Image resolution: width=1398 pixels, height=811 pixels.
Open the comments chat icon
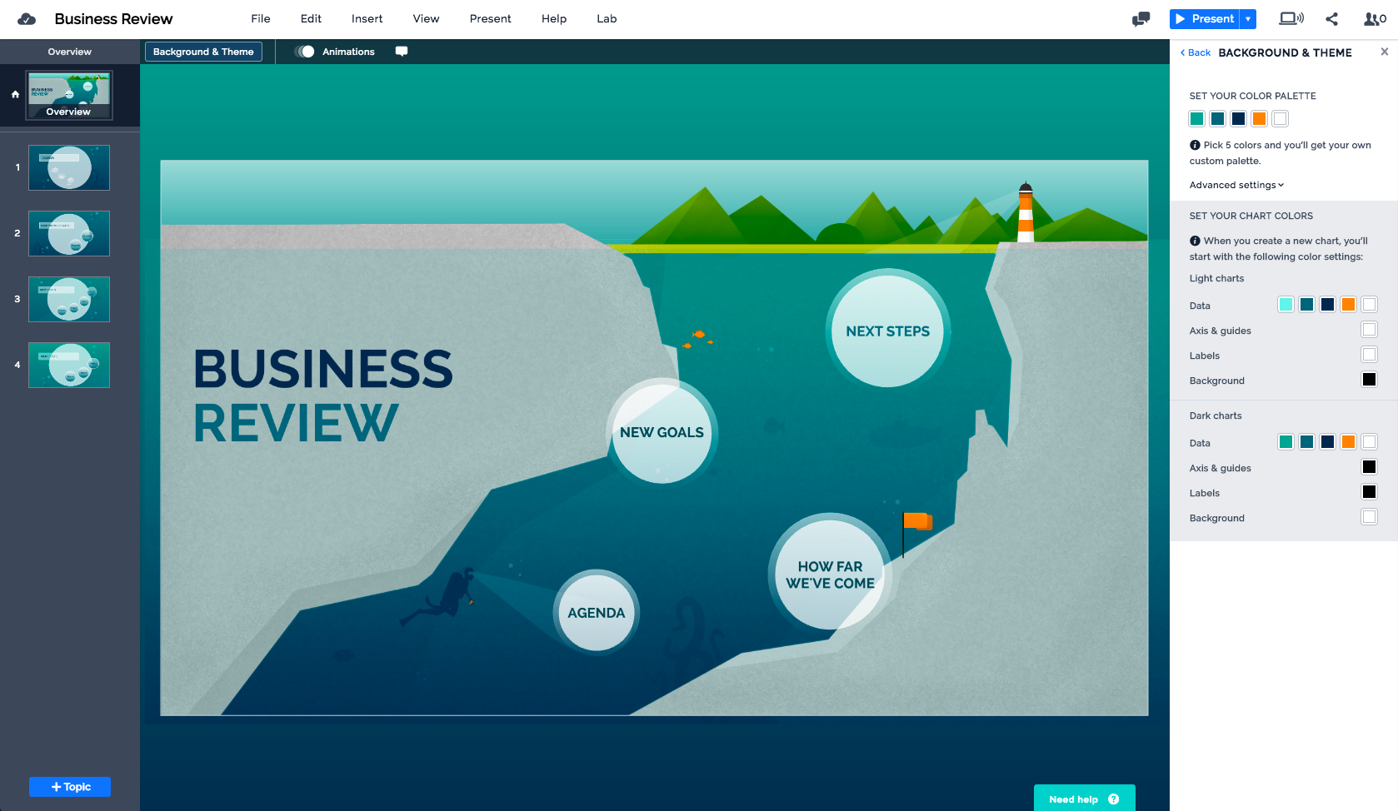coord(1141,19)
